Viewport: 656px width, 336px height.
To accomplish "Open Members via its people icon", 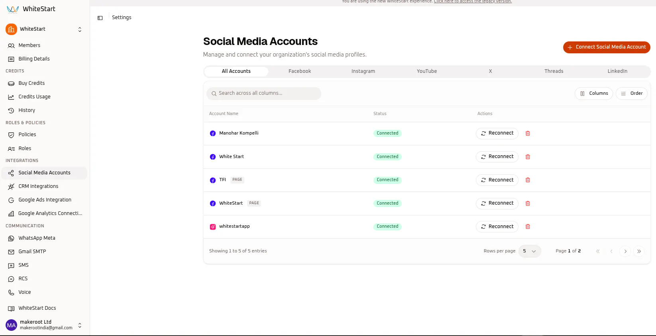I will (x=11, y=45).
